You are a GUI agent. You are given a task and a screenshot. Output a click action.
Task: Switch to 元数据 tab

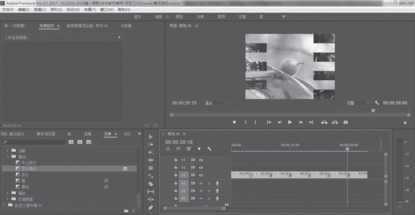[x=126, y=26]
